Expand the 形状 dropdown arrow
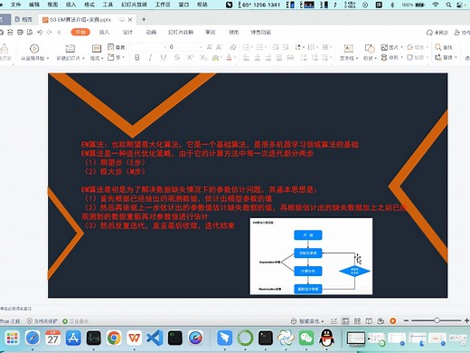This screenshot has width=470, height=353. pyautogui.click(x=376, y=58)
